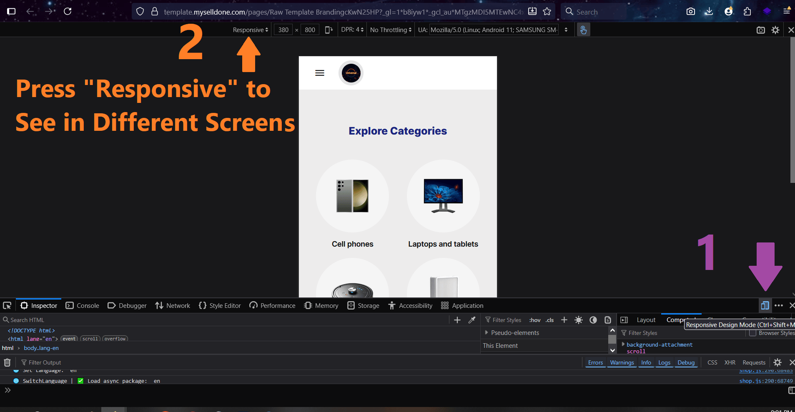Click the viewport height field showing 800
795x412 pixels.
click(310, 30)
